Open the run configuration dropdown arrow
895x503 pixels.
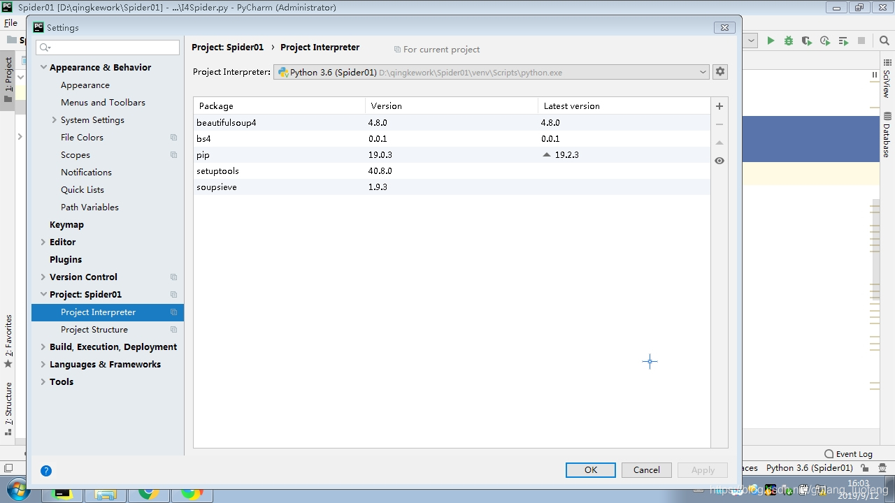point(751,41)
